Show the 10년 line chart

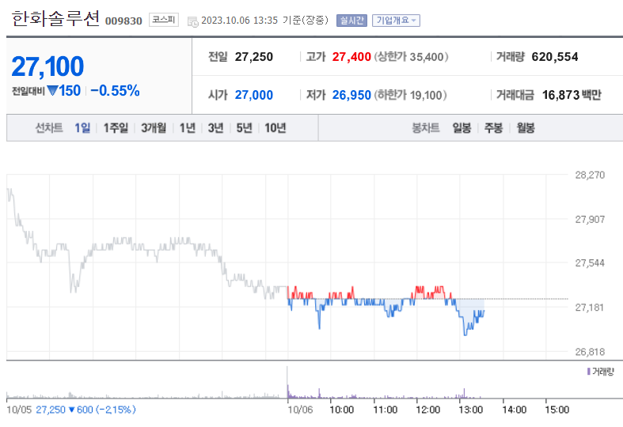[x=275, y=128]
